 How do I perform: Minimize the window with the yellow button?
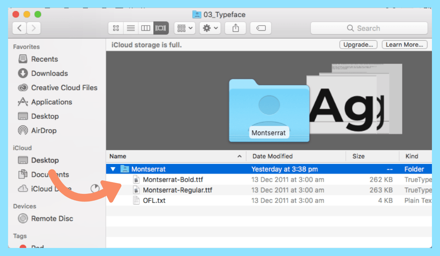point(27,15)
